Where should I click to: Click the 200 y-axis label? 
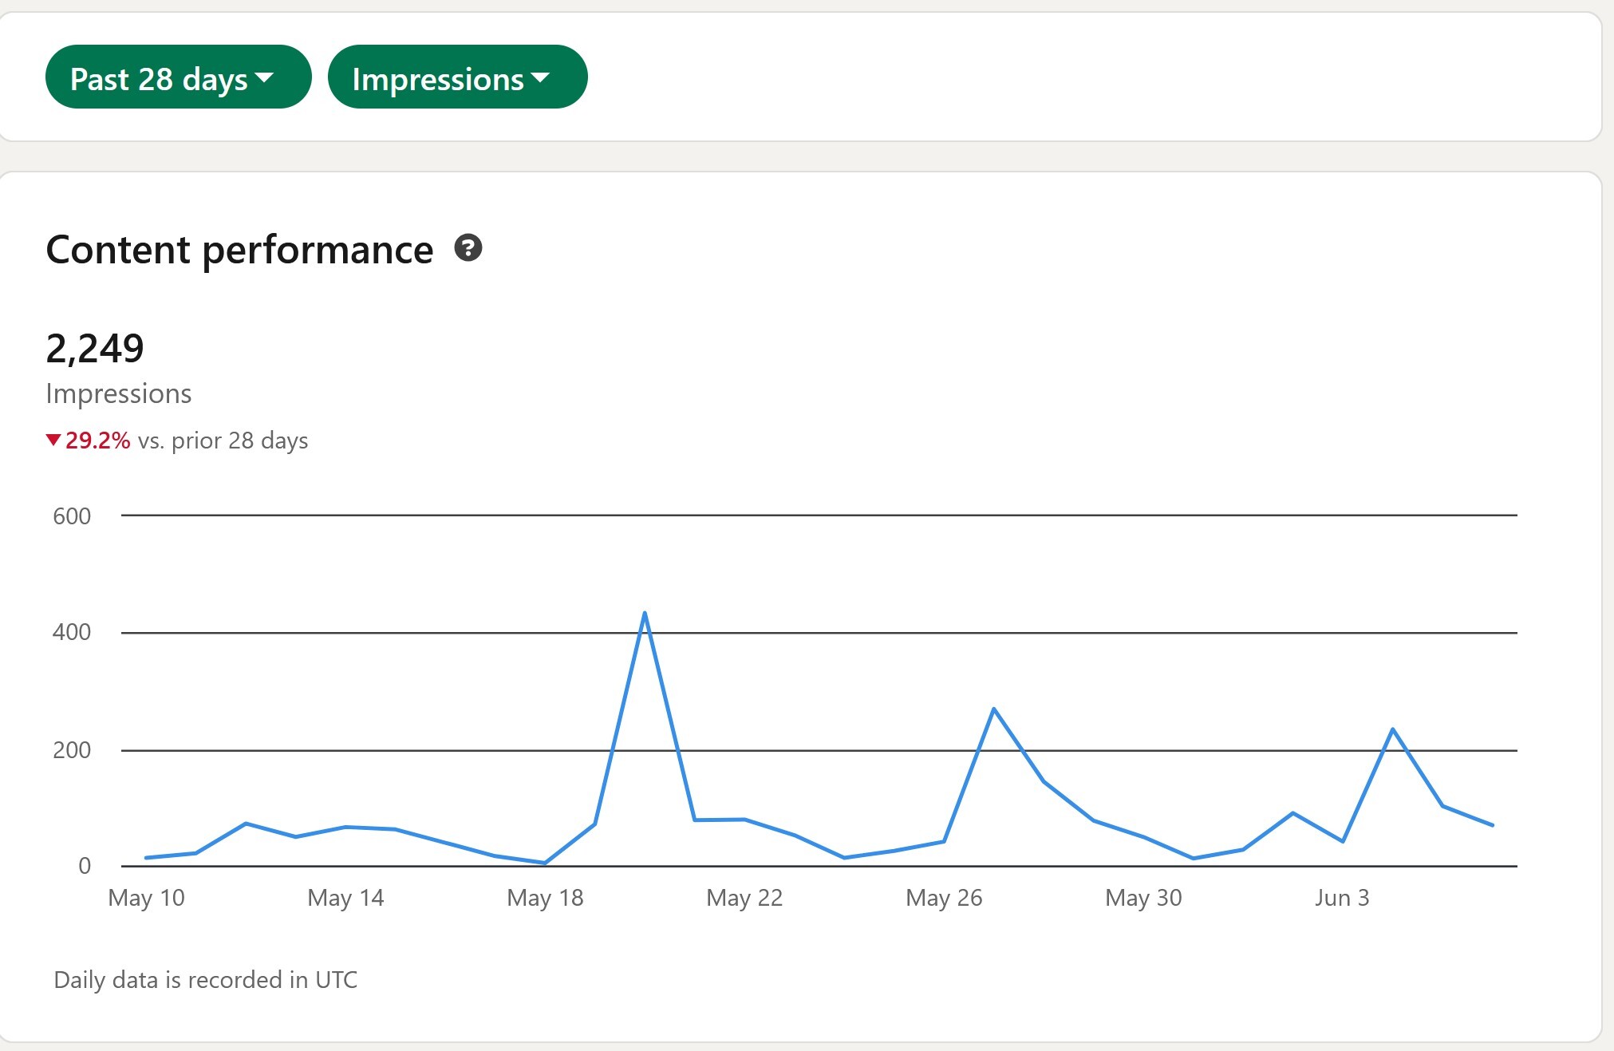pos(72,750)
